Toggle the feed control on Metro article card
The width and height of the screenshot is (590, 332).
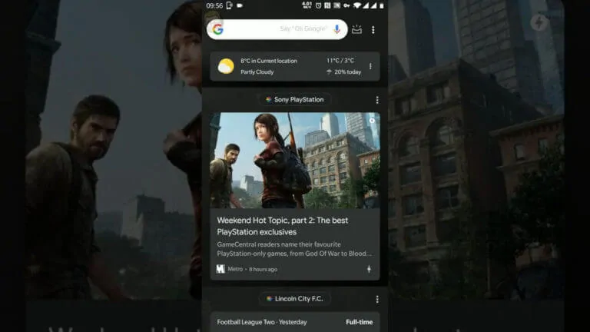click(369, 269)
